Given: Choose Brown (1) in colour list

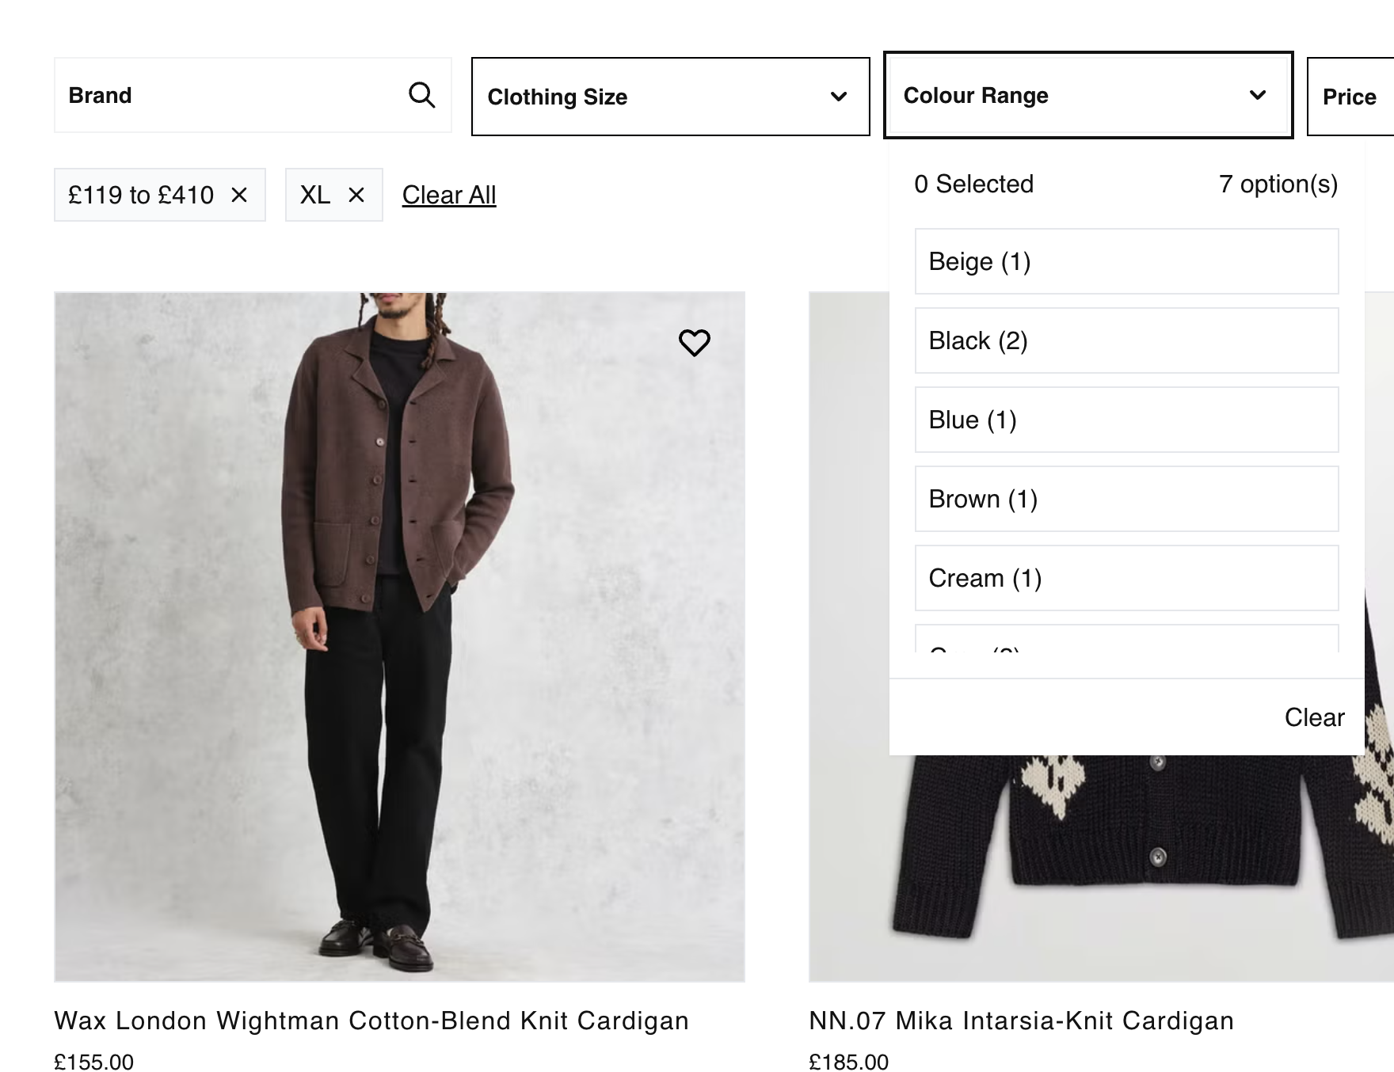Looking at the screenshot, I should [x=1126, y=499].
